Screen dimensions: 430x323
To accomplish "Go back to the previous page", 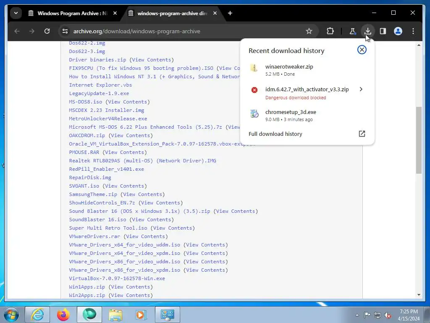I will point(17,31).
